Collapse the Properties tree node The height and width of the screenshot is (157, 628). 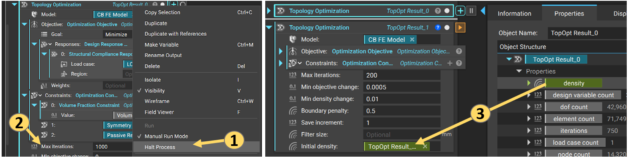point(519,72)
